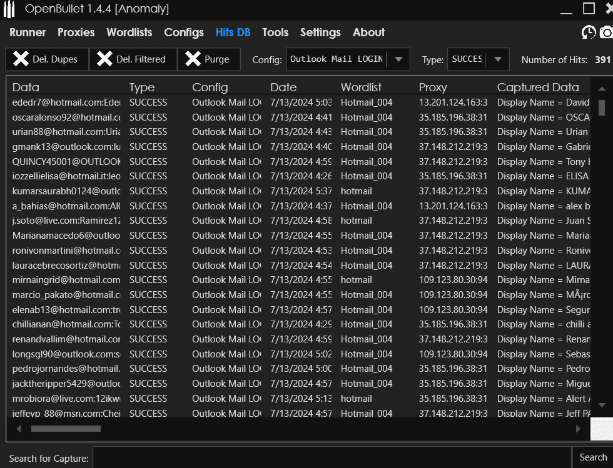Click the Search button
613x468 pixels.
[x=592, y=457]
